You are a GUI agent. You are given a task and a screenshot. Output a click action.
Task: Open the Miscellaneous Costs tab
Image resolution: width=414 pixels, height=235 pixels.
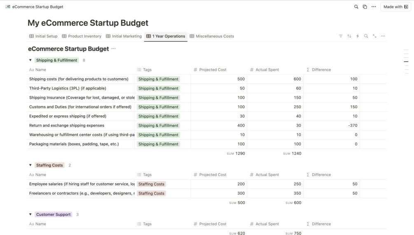pos(212,36)
